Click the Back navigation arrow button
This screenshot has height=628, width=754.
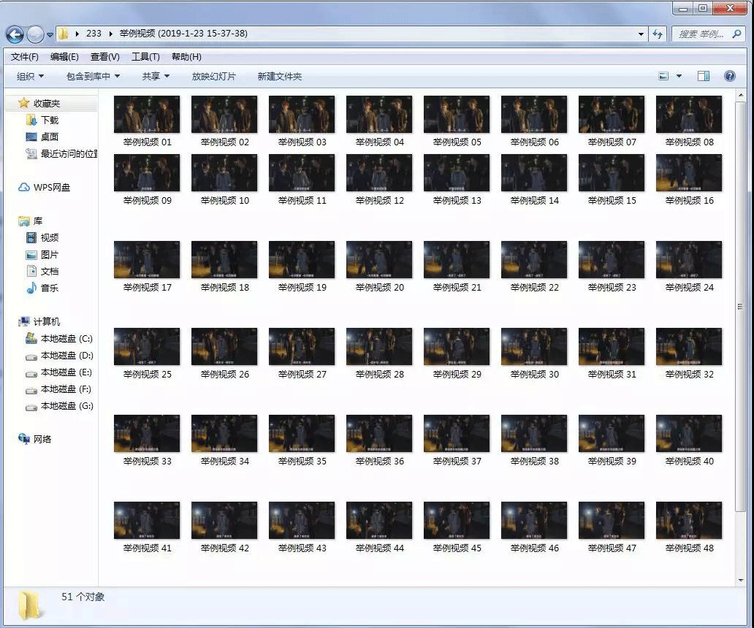15,34
